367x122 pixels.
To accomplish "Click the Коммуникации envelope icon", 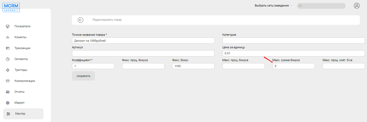I will point(8,81).
